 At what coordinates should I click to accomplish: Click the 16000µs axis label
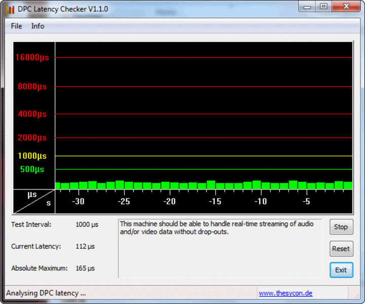pyautogui.click(x=32, y=57)
